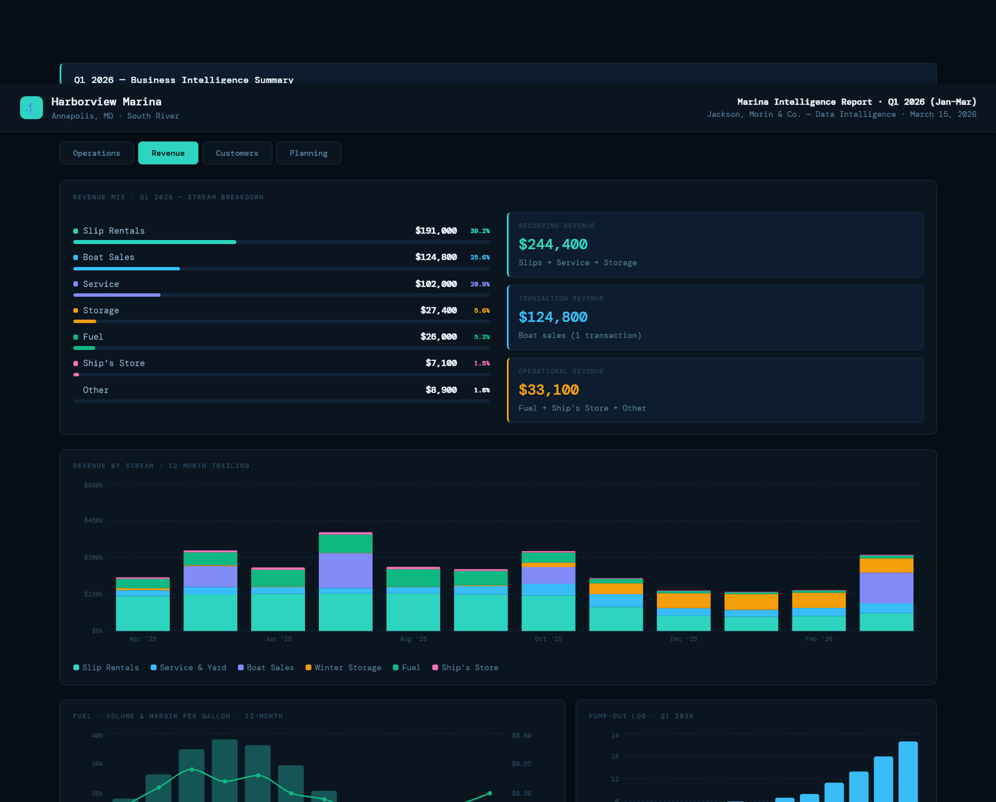Toggle Fuel legend item in chart

(x=406, y=667)
